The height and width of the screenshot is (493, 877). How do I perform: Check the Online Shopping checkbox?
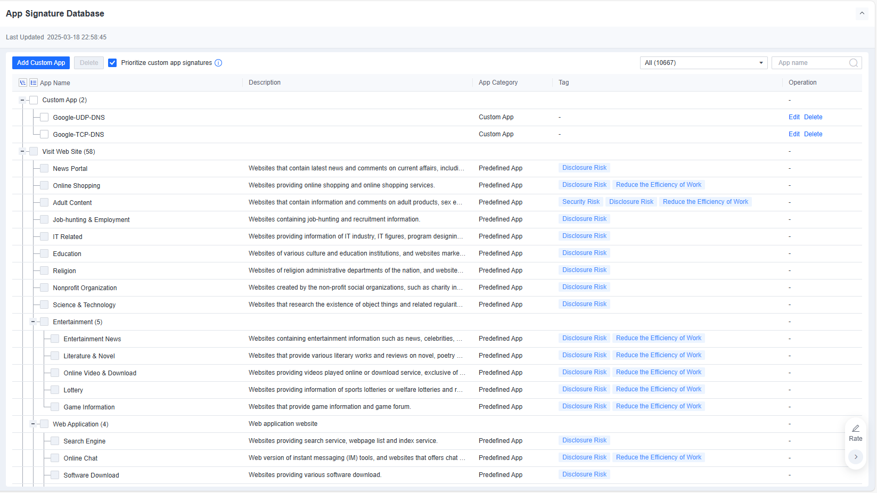tap(44, 185)
